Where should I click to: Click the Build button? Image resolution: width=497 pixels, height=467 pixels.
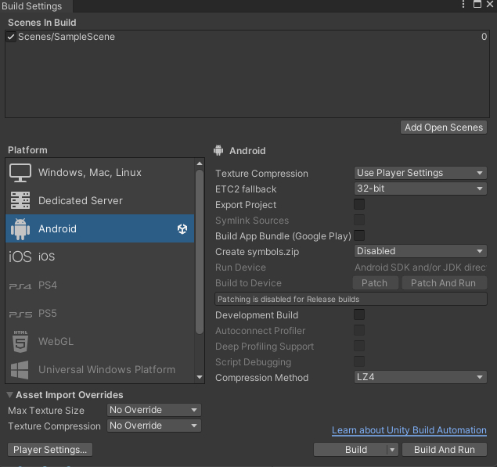click(x=351, y=450)
